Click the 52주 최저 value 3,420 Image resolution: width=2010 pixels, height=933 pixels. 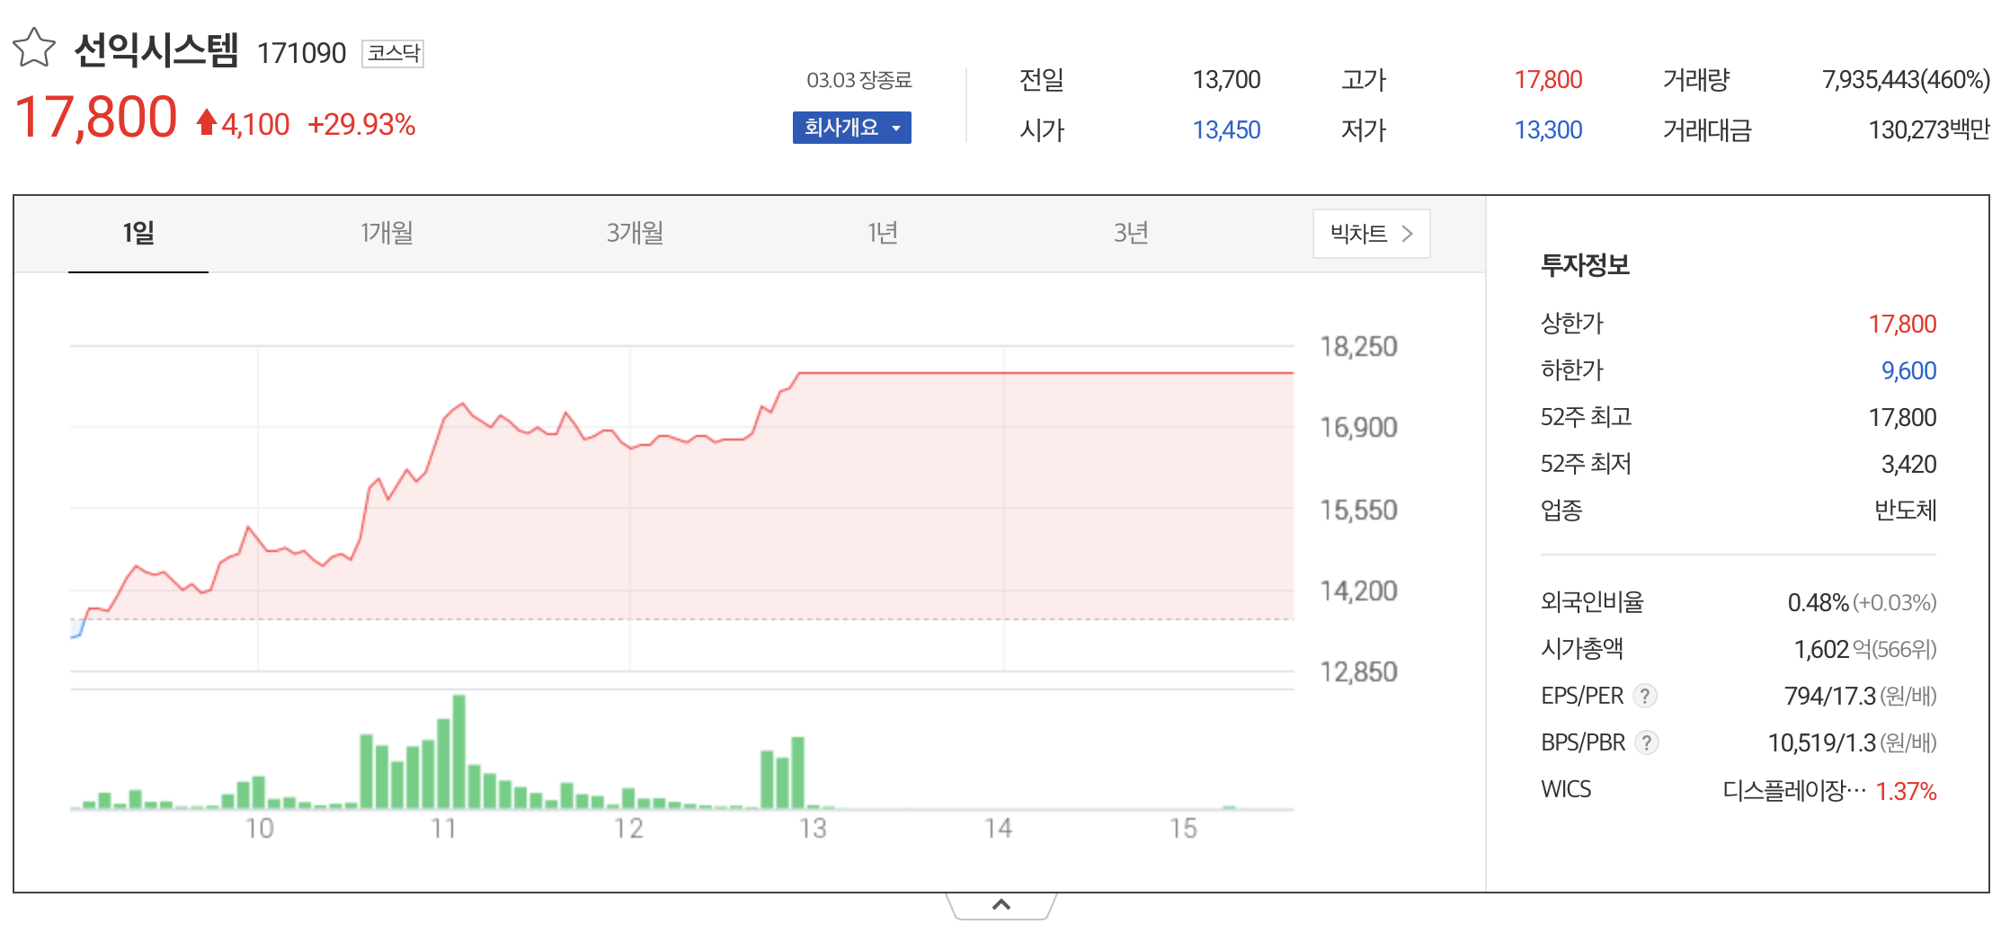click(1909, 464)
